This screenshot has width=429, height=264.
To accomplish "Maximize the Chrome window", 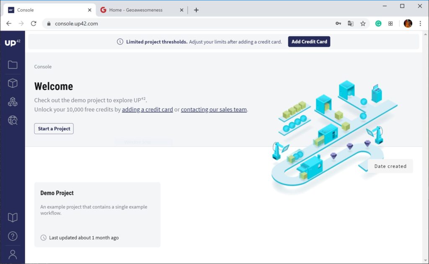I will pyautogui.click(x=402, y=6).
